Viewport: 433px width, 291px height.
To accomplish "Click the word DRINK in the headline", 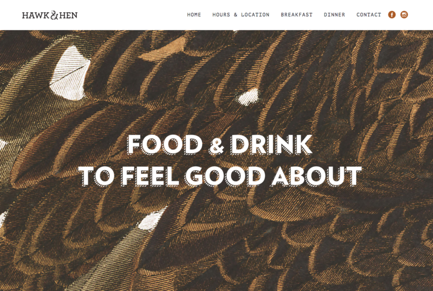I will pos(271,145).
